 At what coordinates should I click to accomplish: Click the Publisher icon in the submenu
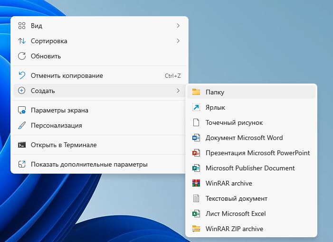point(196,168)
